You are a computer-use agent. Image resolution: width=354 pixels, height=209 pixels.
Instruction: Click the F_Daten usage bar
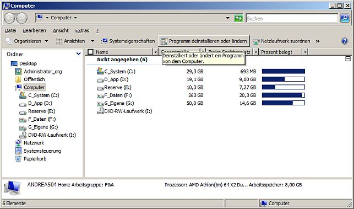click(284, 95)
